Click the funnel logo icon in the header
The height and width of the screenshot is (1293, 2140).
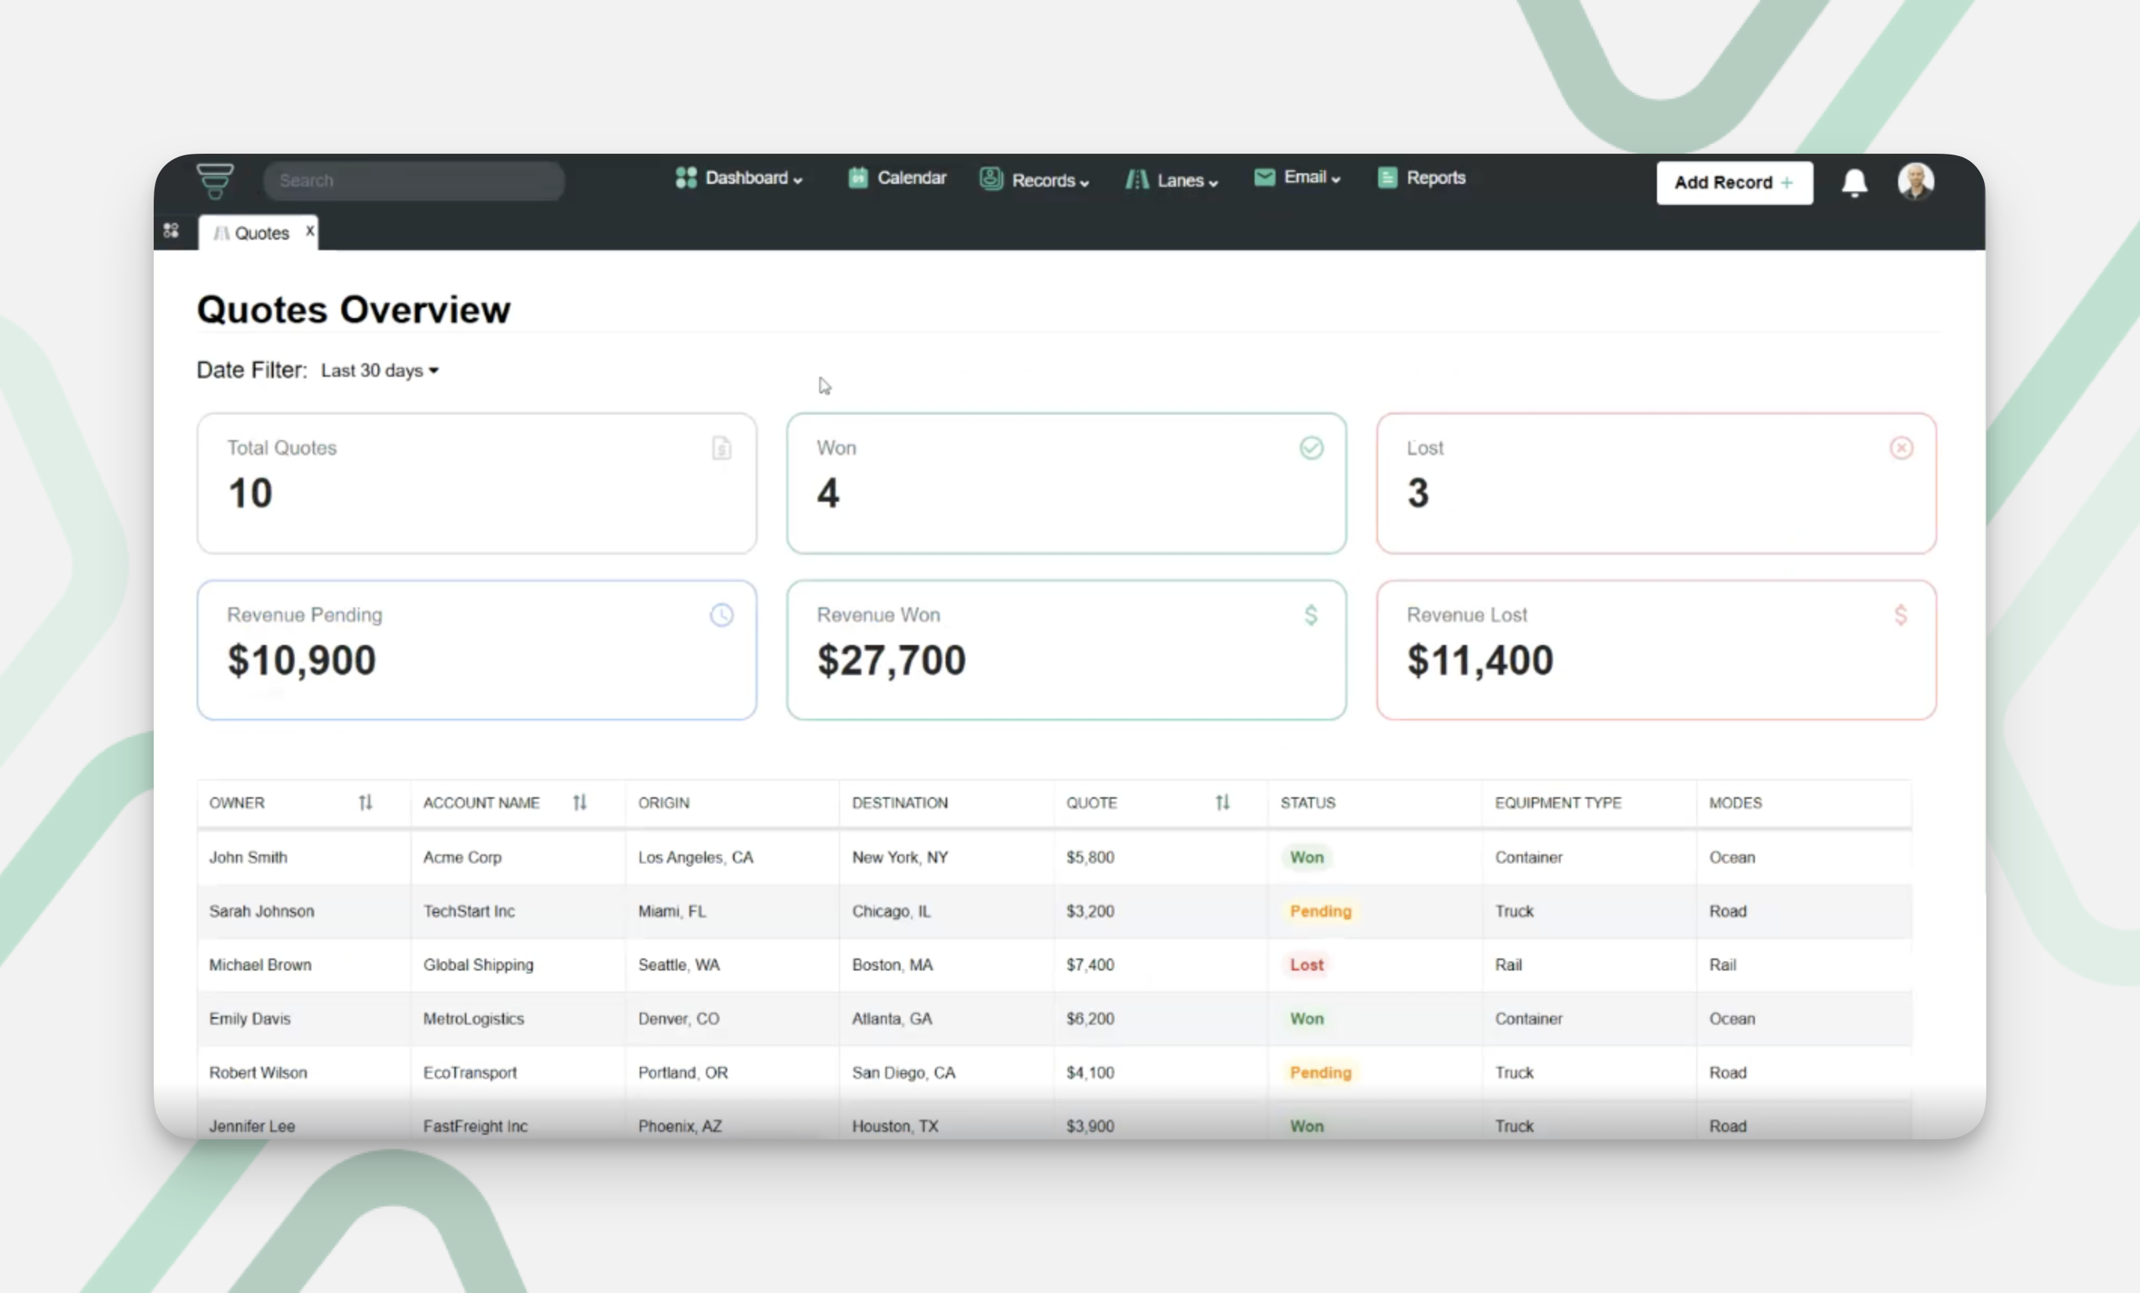click(215, 180)
